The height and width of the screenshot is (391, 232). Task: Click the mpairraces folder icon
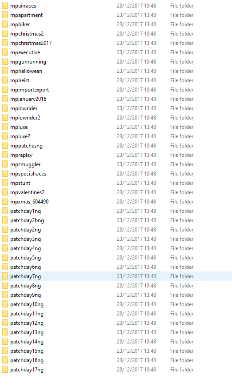pos(5,6)
